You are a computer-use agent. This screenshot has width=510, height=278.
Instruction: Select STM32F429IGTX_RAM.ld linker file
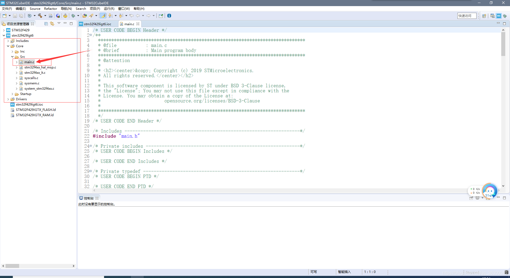[35, 115]
